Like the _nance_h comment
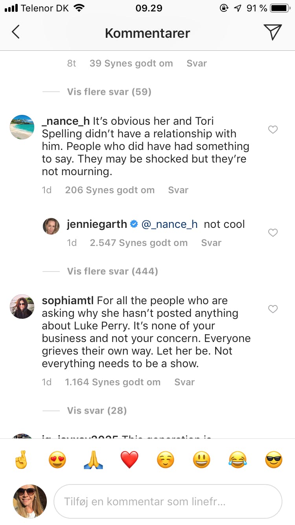 click(273, 129)
